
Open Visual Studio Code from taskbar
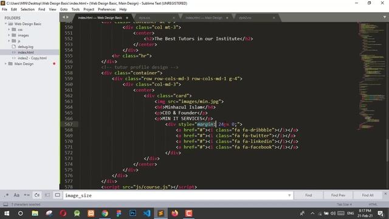click(146, 214)
